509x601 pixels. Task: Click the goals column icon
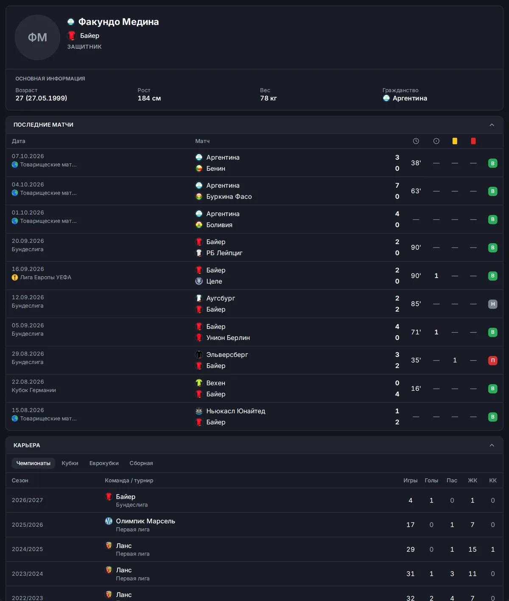click(436, 141)
